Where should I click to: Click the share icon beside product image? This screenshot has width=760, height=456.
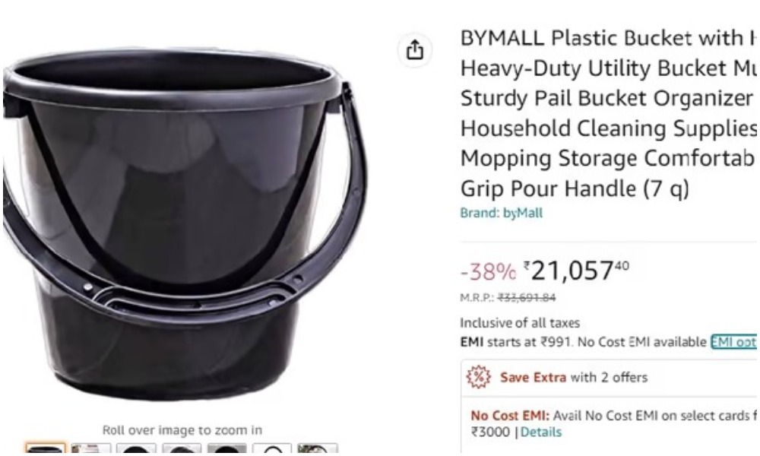click(x=414, y=50)
